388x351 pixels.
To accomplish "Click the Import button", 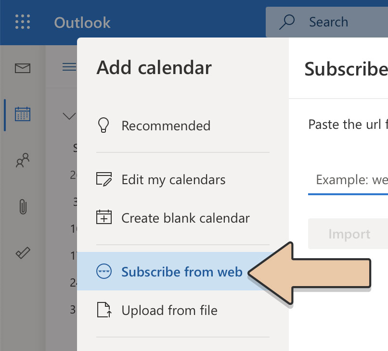I will pyautogui.click(x=348, y=234).
